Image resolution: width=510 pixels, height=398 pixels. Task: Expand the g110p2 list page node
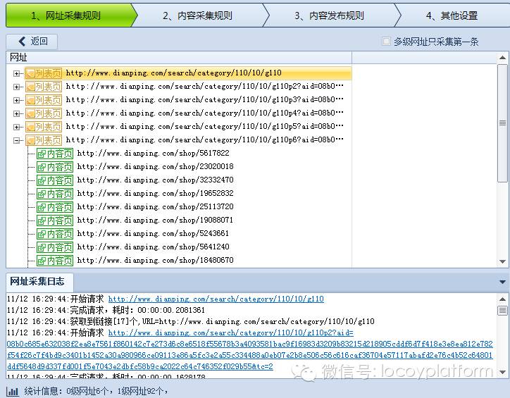coord(16,87)
